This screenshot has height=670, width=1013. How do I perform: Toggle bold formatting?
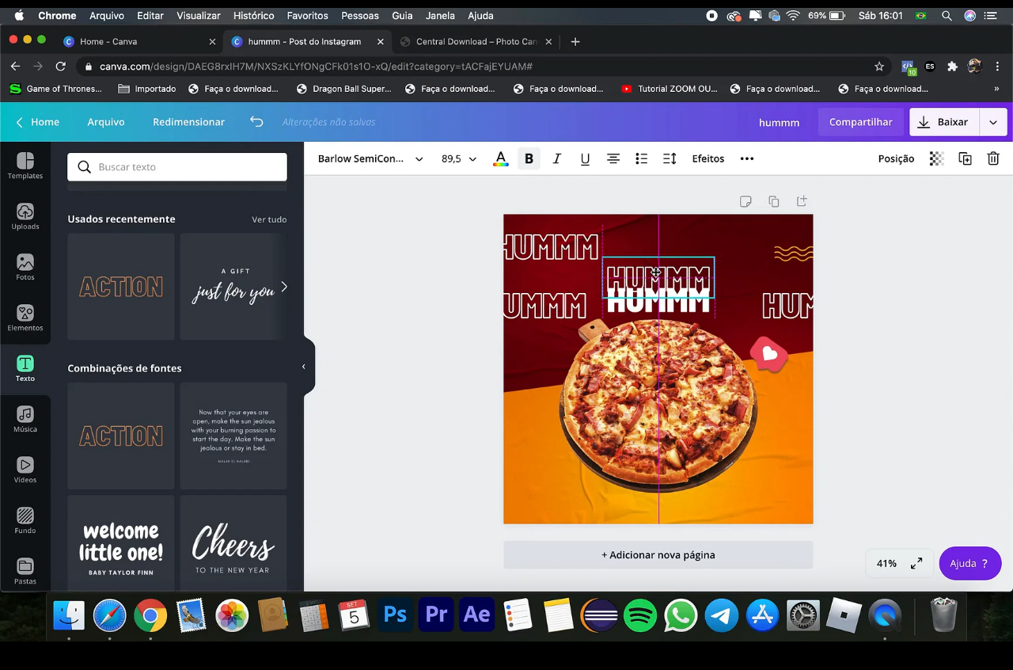[529, 158]
